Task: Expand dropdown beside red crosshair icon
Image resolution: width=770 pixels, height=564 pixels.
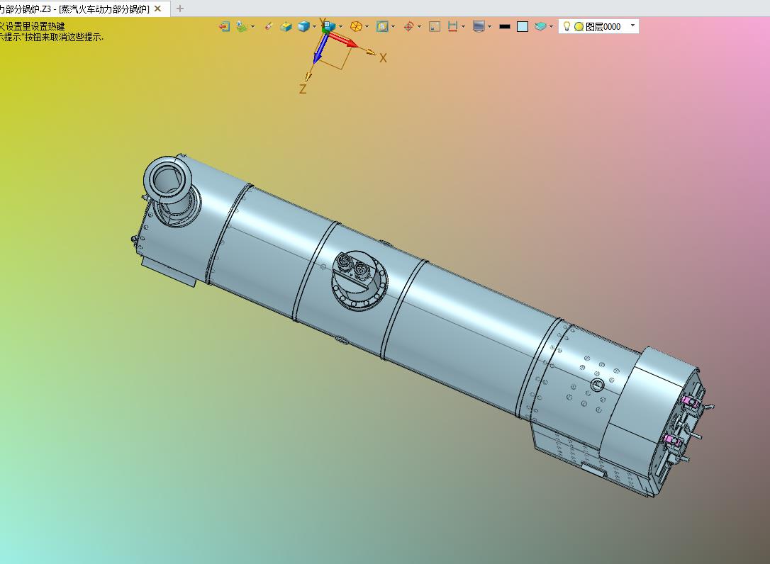Action: pos(419,26)
